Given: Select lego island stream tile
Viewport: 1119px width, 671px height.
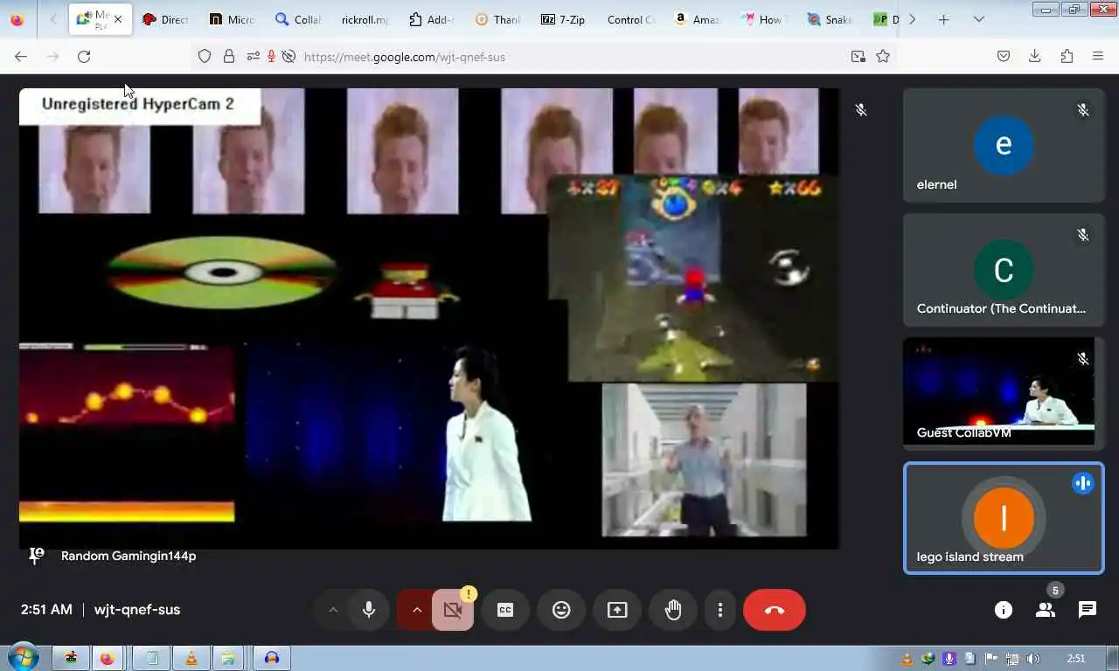Looking at the screenshot, I should (1004, 518).
